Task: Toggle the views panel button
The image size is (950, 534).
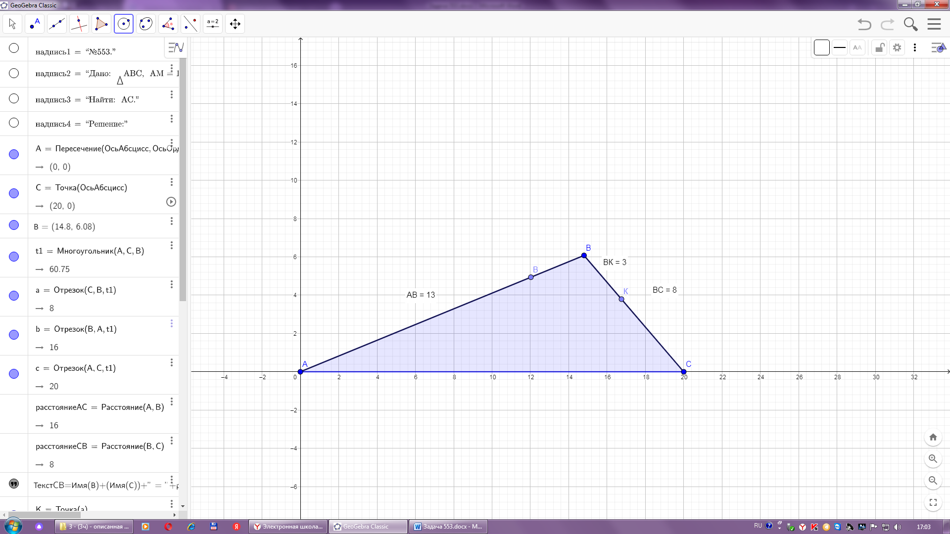Action: (939, 47)
